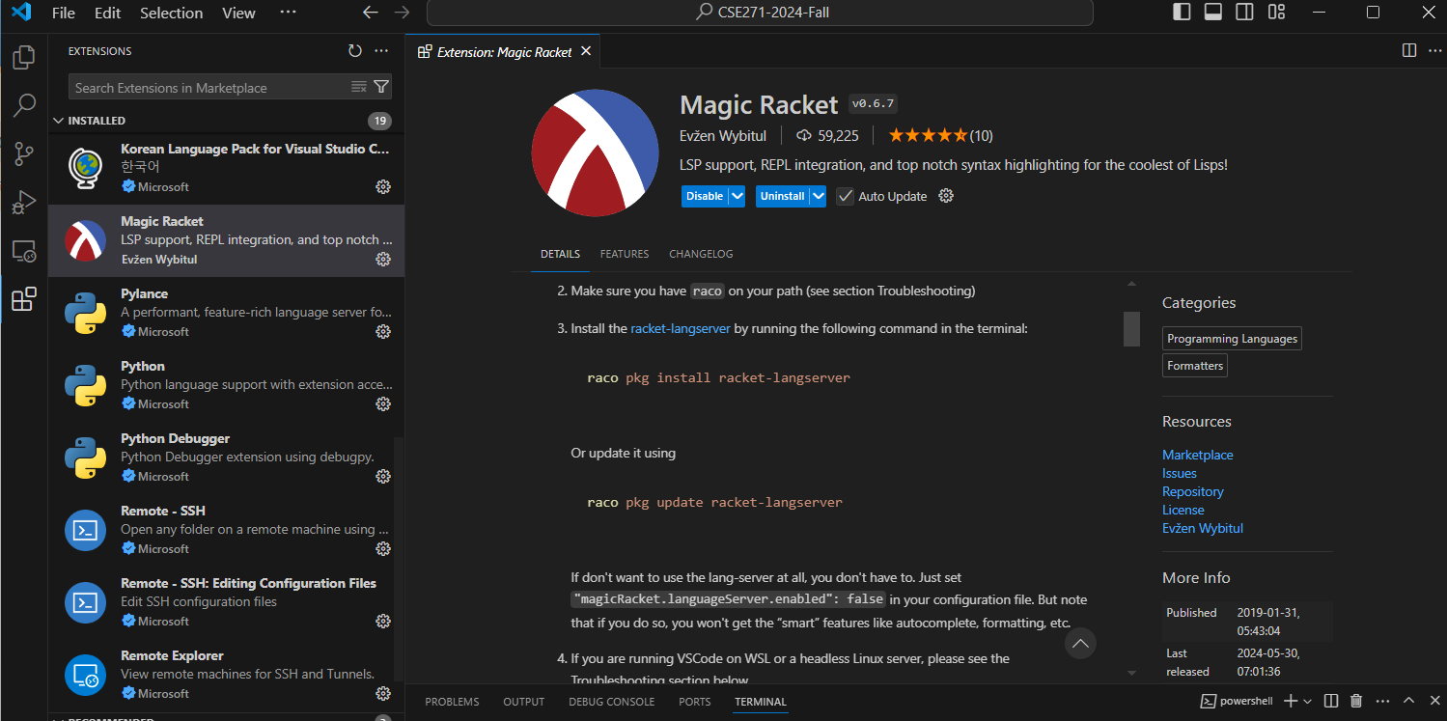Open the File menu
The width and height of the screenshot is (1447, 721).
coord(63,13)
